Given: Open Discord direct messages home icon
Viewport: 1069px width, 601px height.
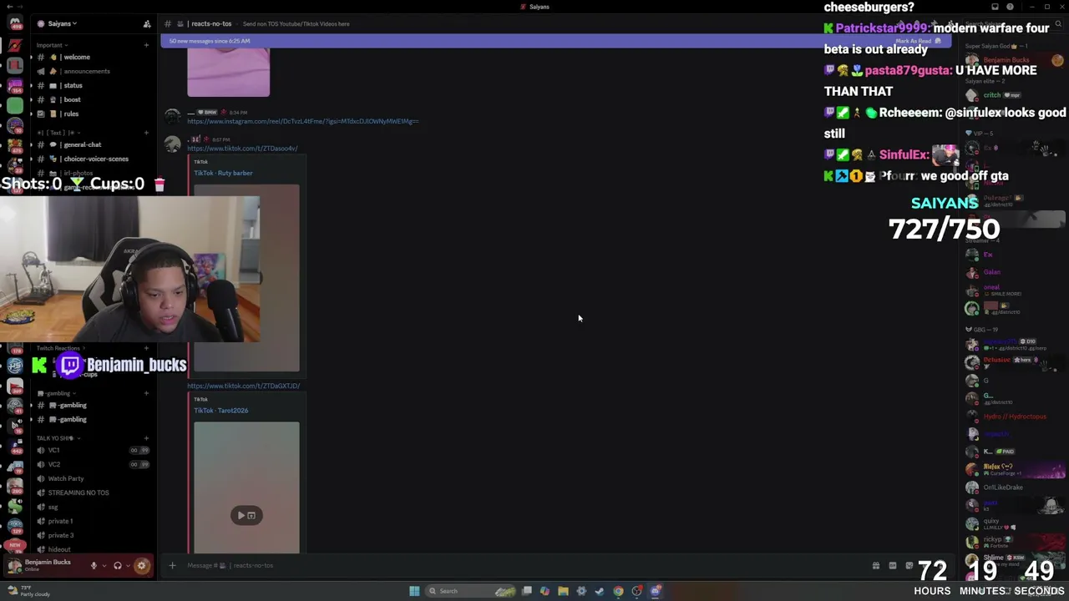Looking at the screenshot, I should [x=14, y=23].
